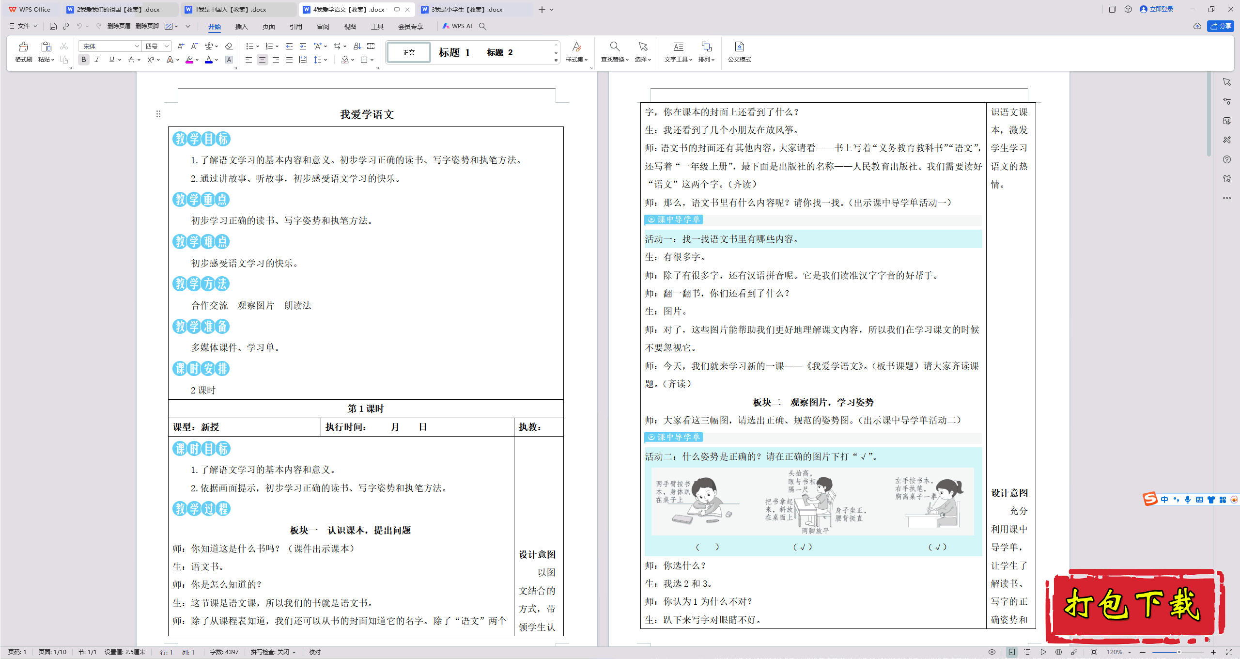Click the Justify alignment icon
Image resolution: width=1240 pixels, height=659 pixels.
(289, 60)
